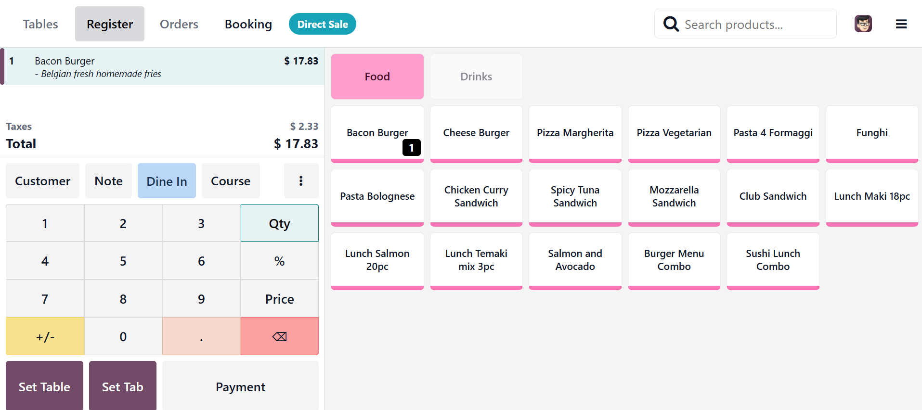Open the Orders tab
The height and width of the screenshot is (410, 922).
[x=179, y=24]
